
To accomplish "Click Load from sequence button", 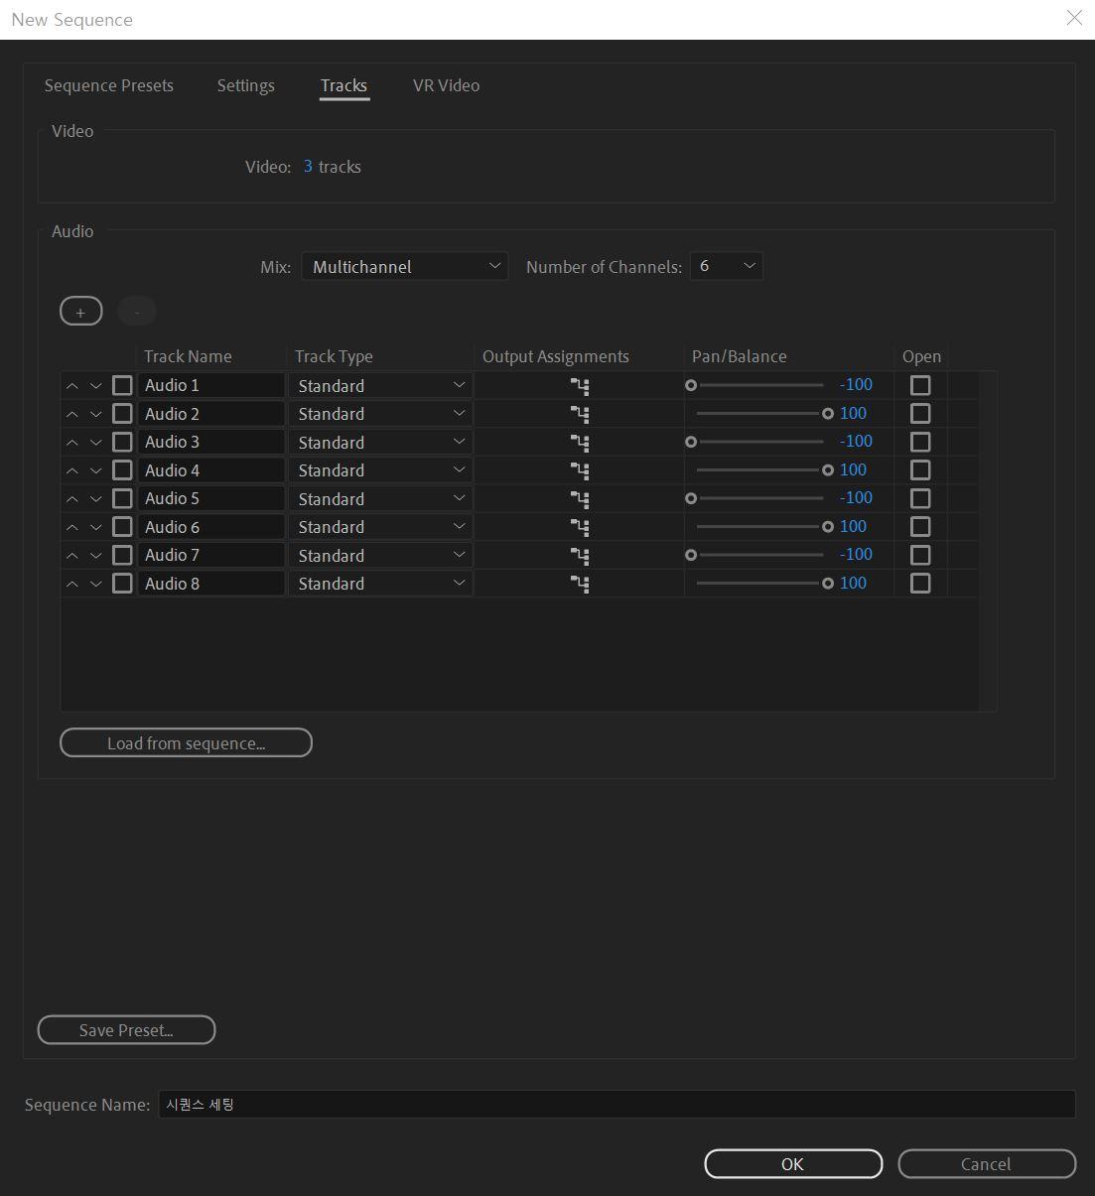I will (186, 743).
